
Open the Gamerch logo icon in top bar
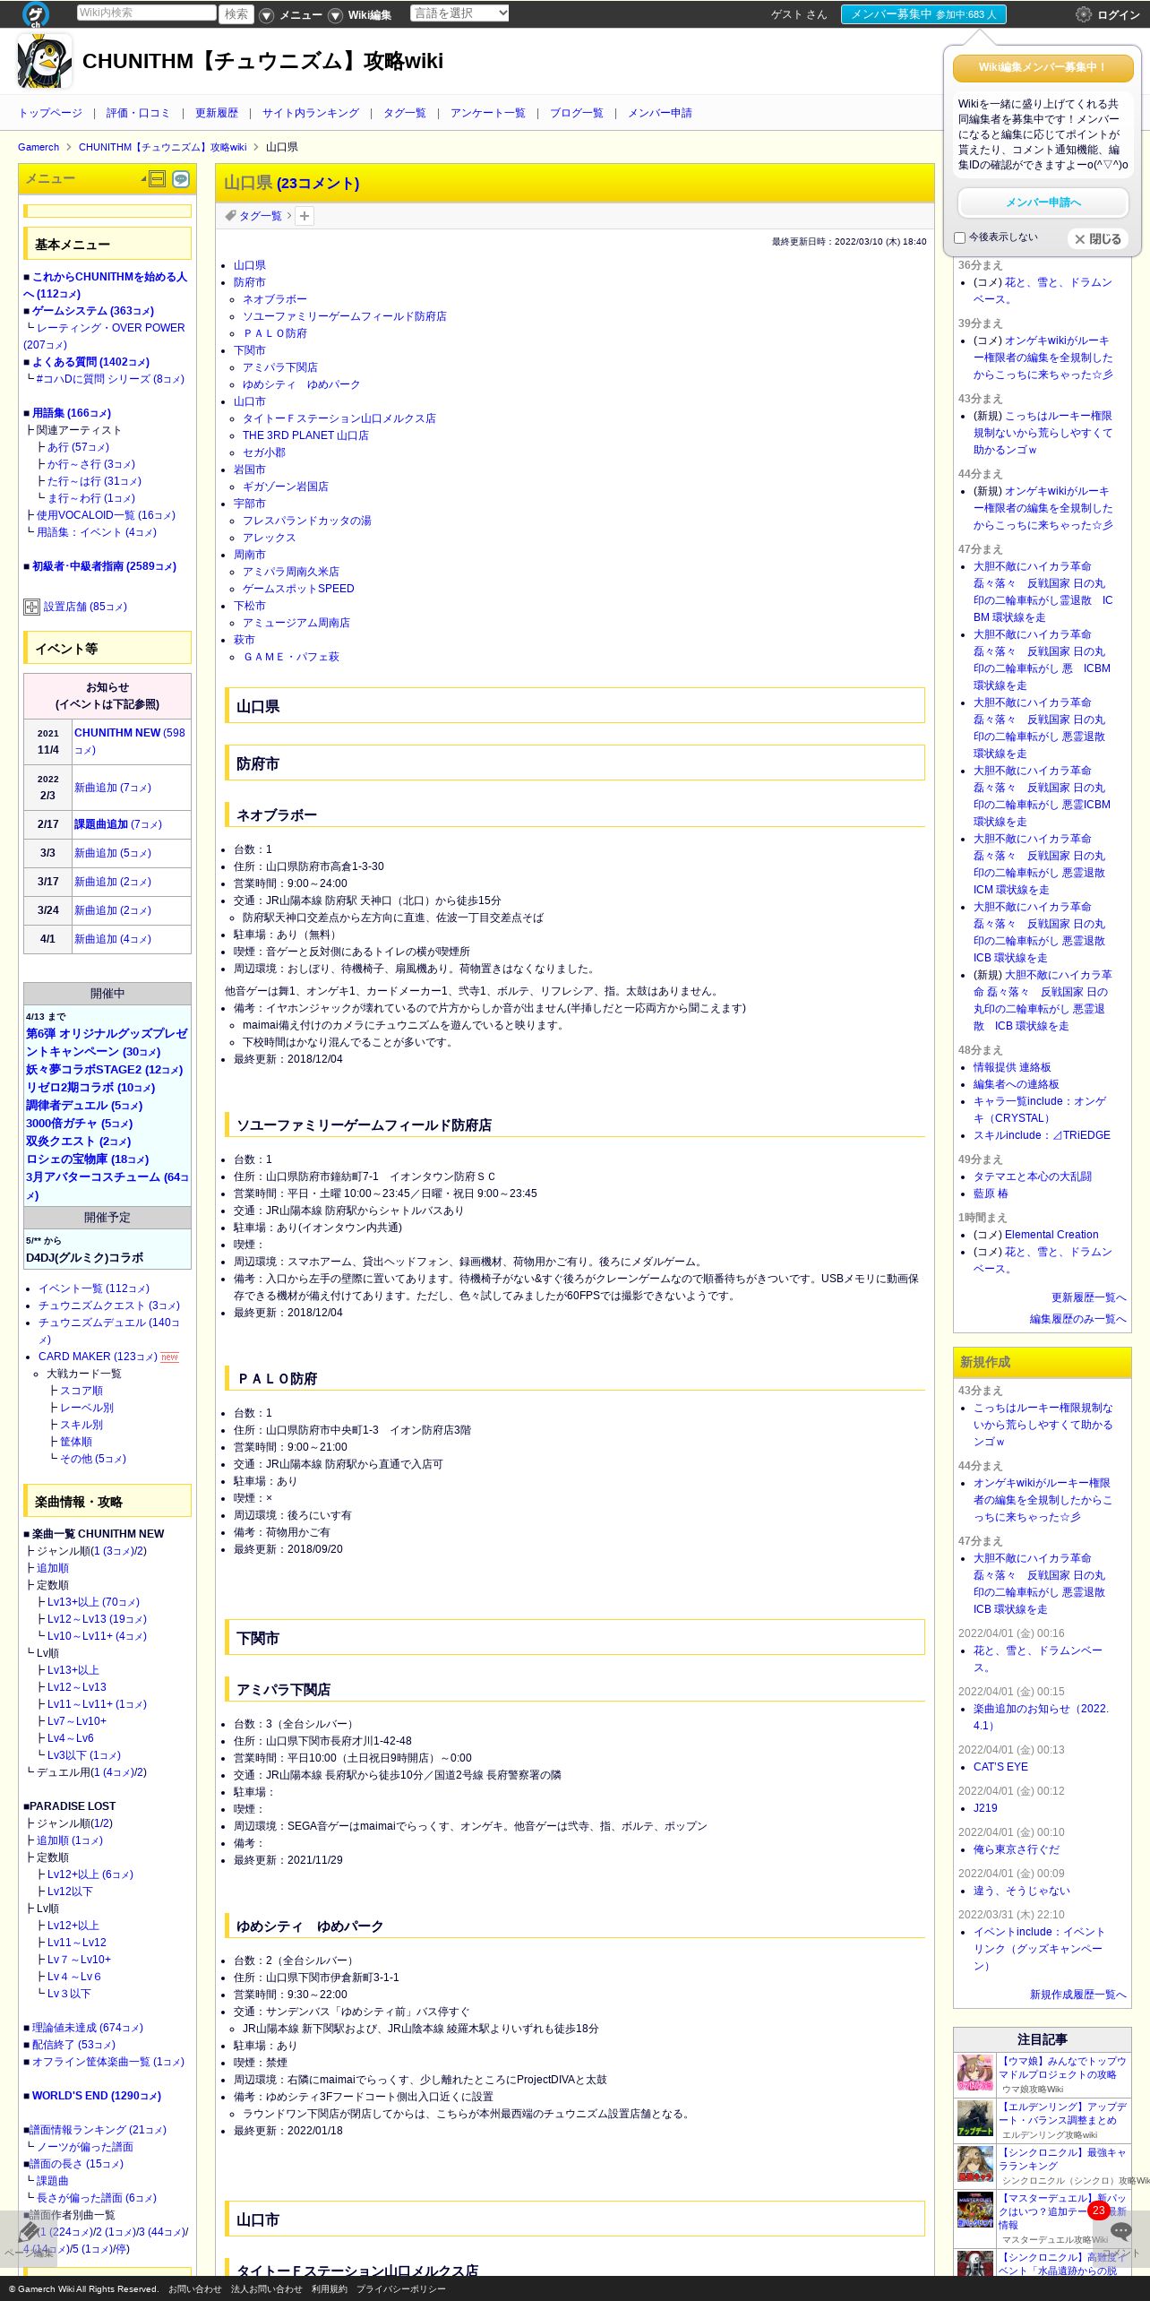(36, 13)
